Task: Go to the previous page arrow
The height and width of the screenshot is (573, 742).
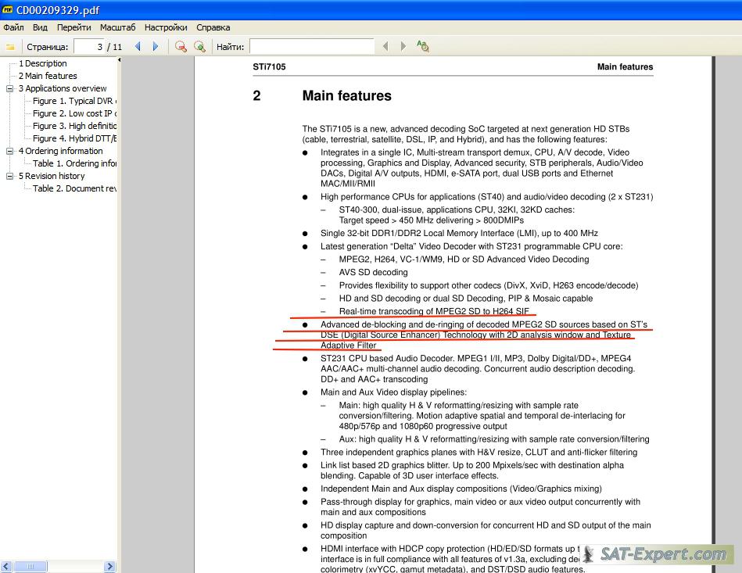Action: (138, 46)
